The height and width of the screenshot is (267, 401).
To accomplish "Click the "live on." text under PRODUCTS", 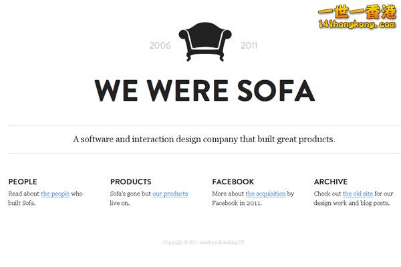I will click(120, 203).
